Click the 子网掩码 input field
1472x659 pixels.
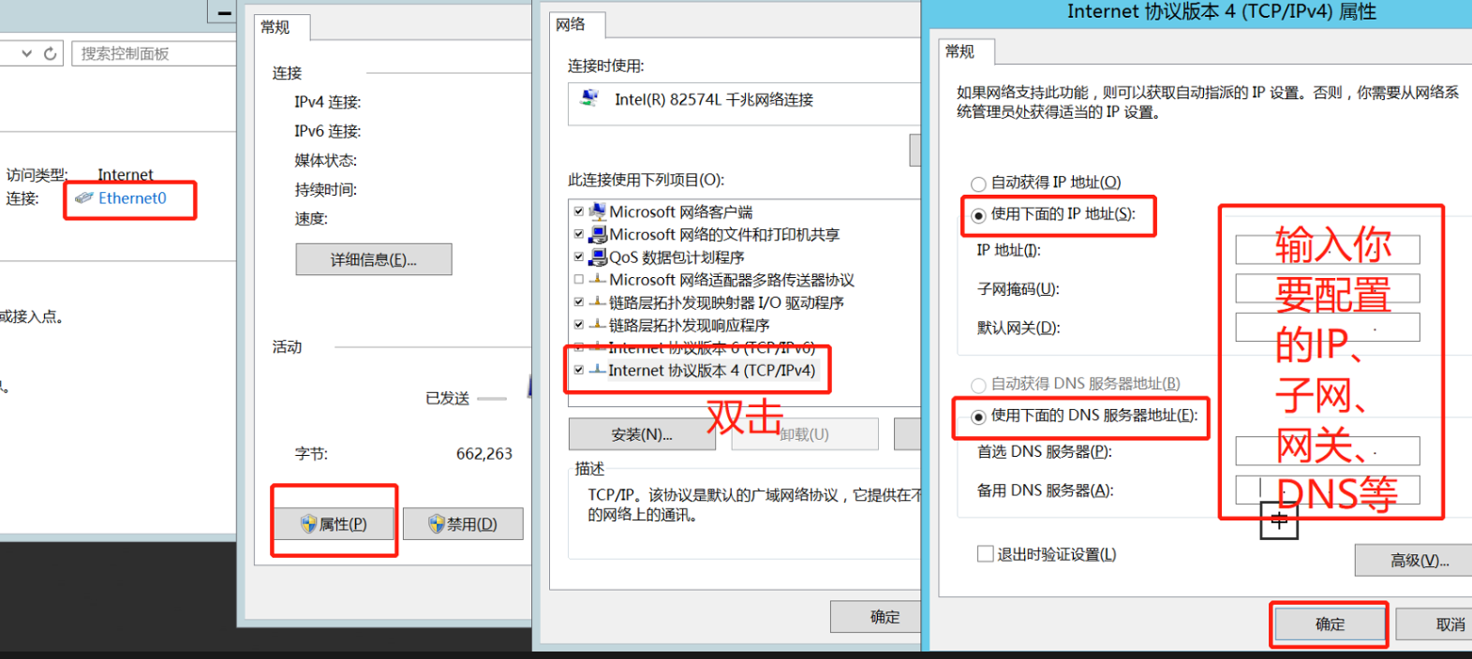(1327, 288)
